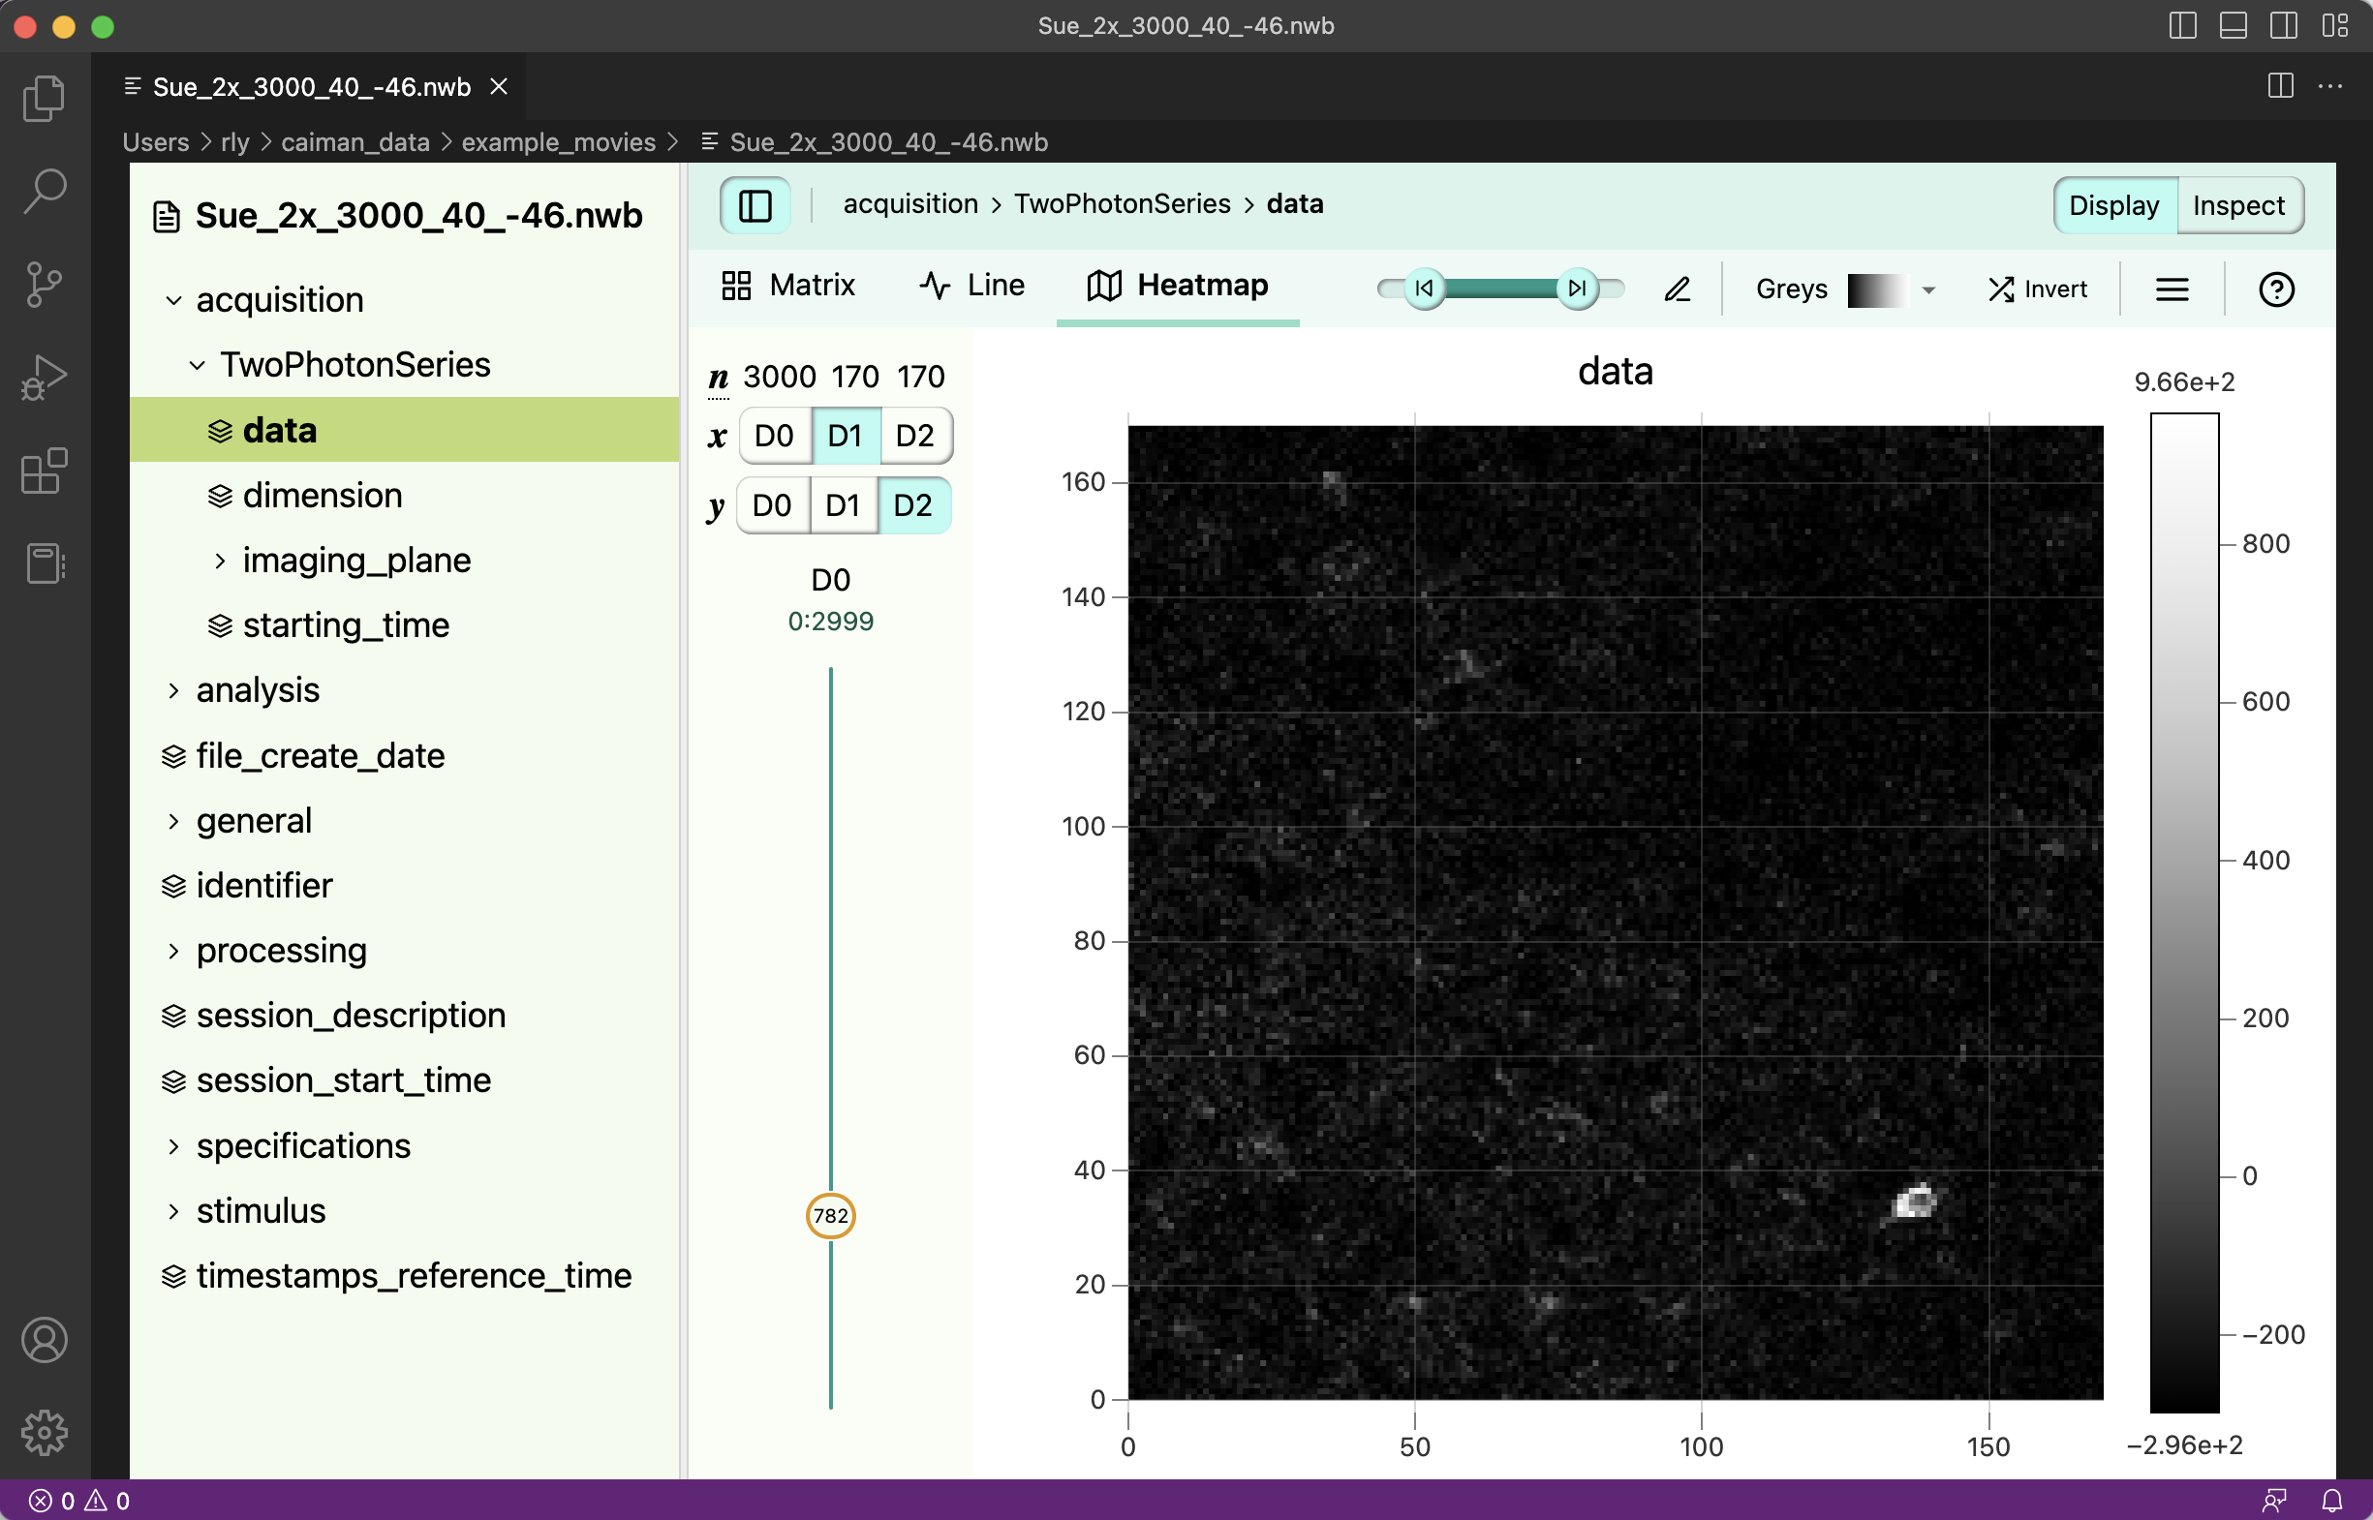Click the pencil edit domain icon

pos(1677,289)
